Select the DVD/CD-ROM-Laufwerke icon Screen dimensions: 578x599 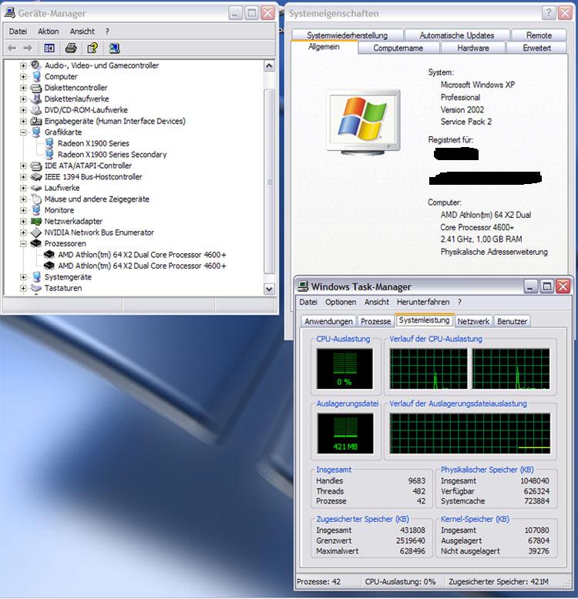coord(36,110)
